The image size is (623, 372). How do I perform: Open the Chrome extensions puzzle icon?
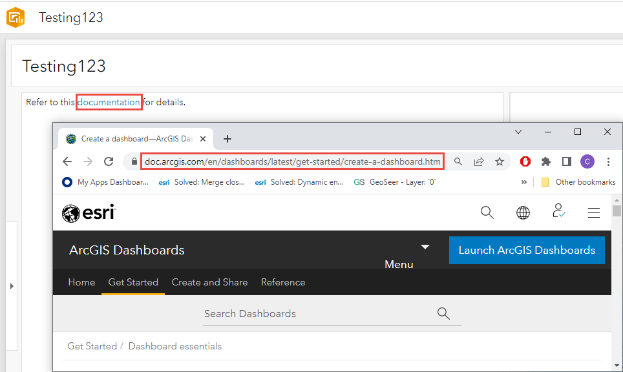542,161
